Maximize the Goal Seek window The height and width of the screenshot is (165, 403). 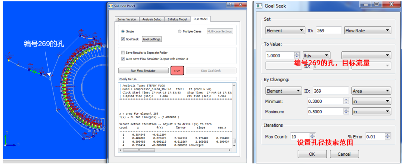tap(376, 4)
